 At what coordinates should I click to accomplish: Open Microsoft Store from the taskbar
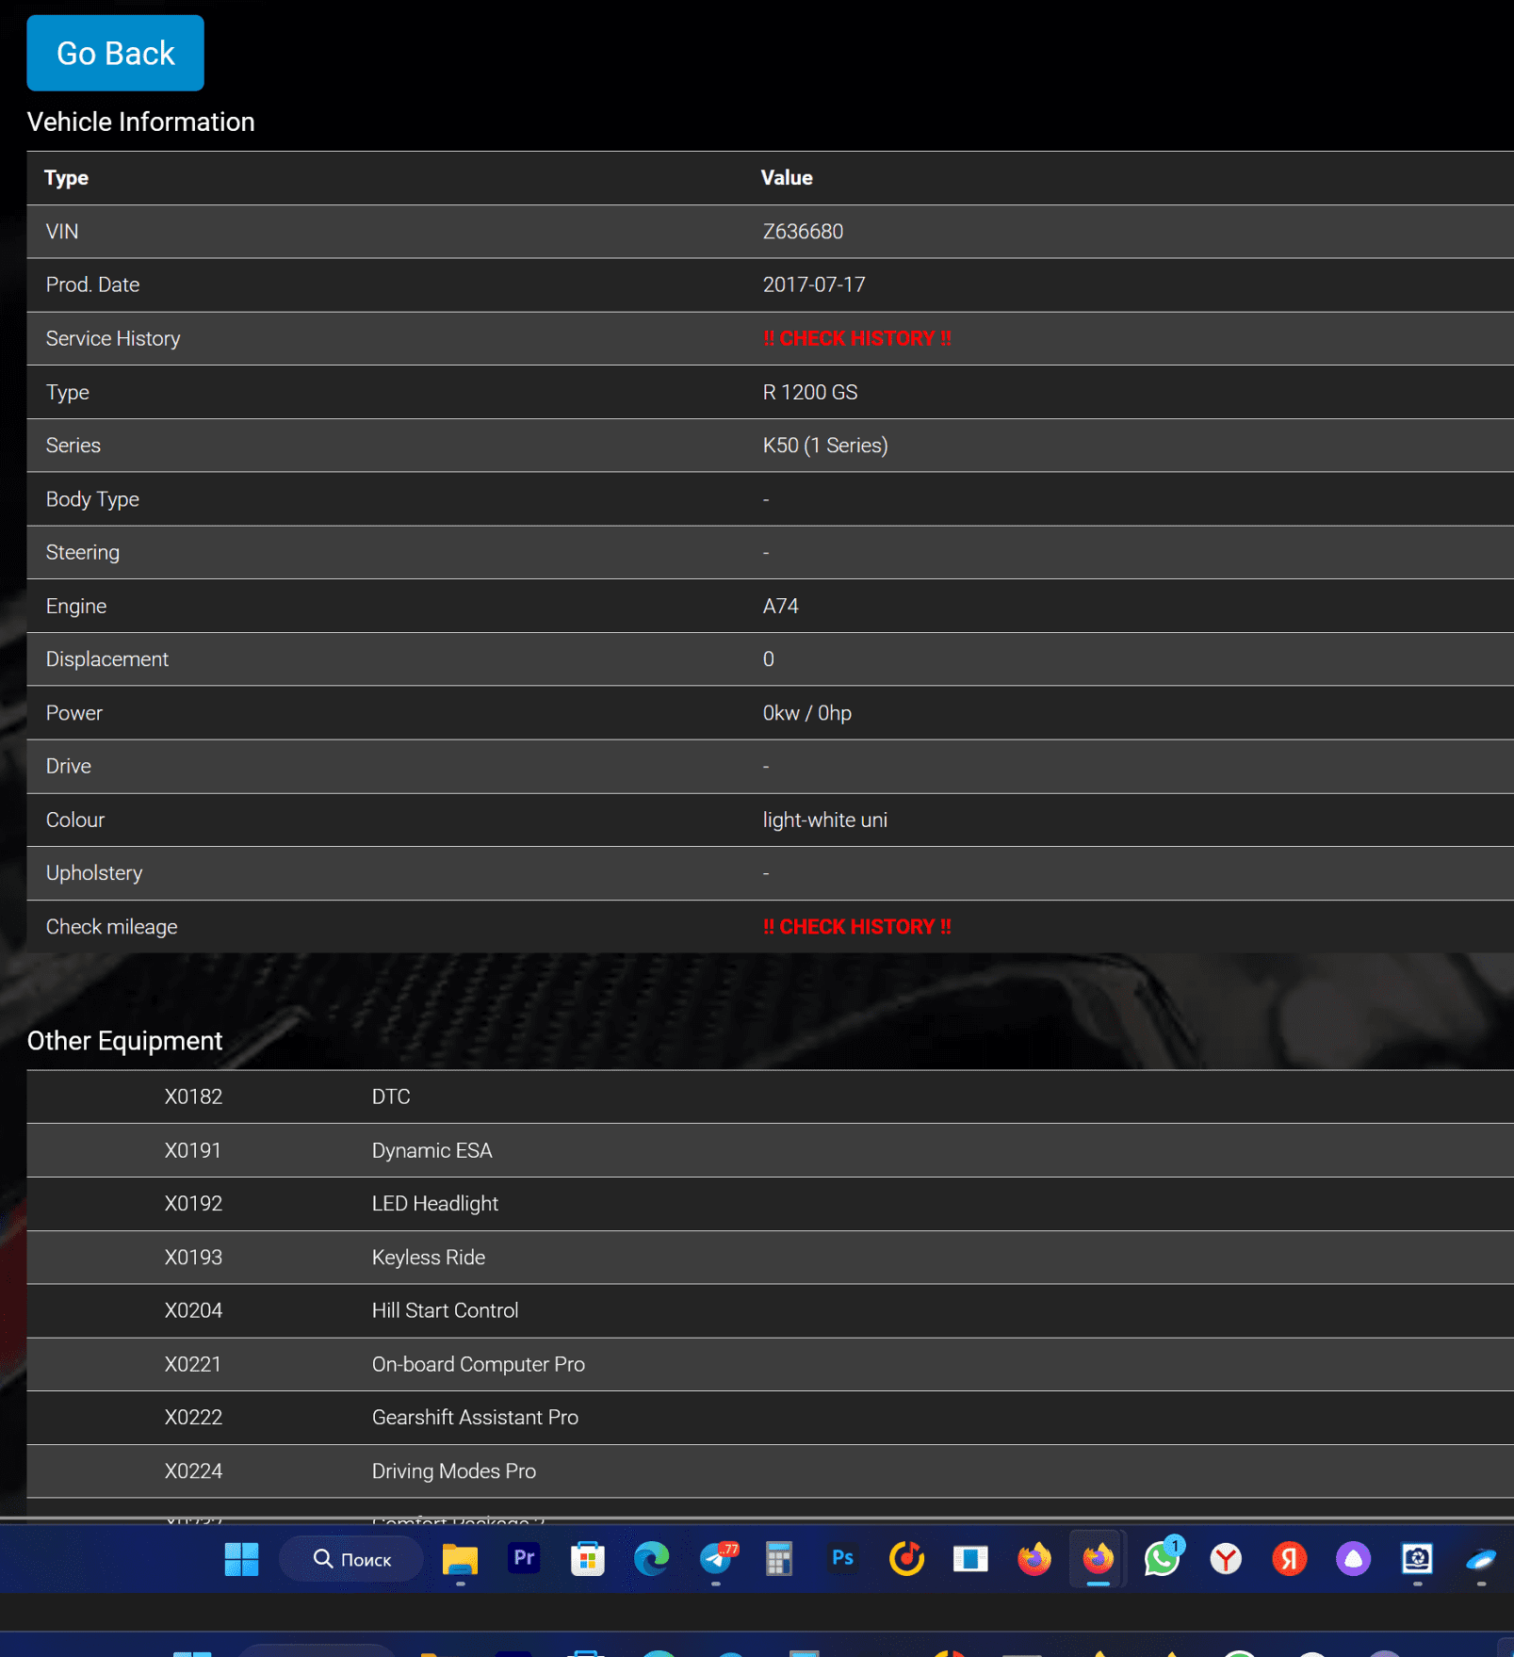pyautogui.click(x=587, y=1559)
